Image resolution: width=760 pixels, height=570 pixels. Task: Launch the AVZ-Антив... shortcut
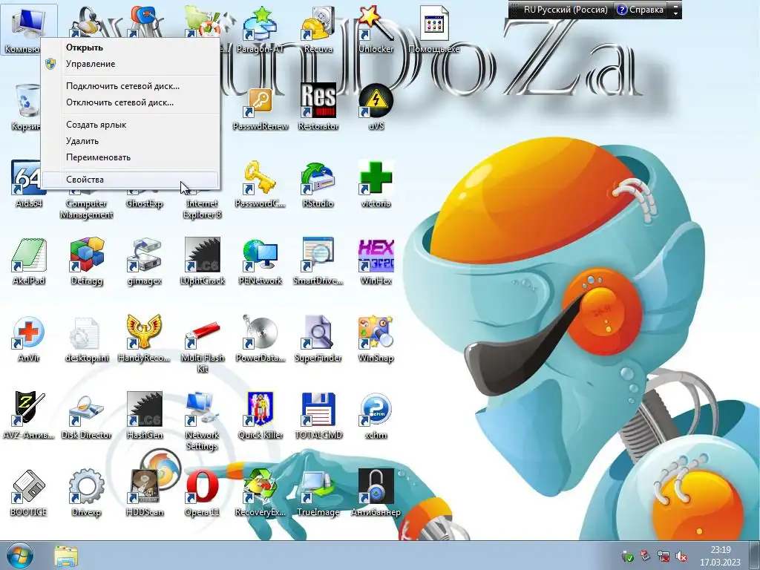click(29, 416)
